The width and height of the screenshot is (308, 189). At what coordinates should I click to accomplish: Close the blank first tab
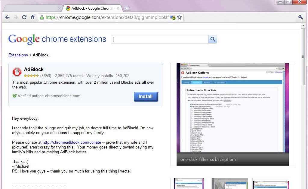[x=60, y=8]
